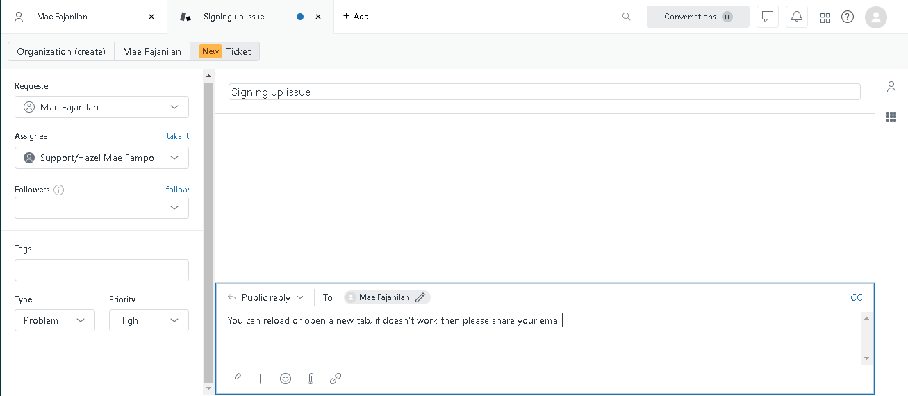908x396 pixels.
Task: Click the follow link
Action: (177, 190)
